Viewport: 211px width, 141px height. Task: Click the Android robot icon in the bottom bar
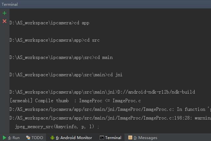(x=52, y=138)
